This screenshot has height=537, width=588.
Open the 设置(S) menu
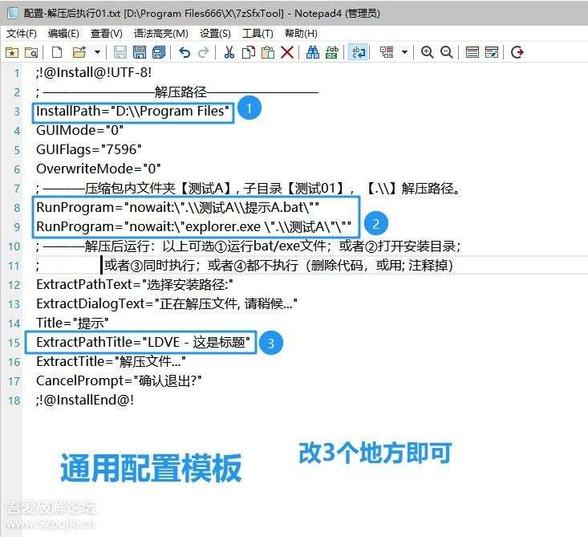215,34
